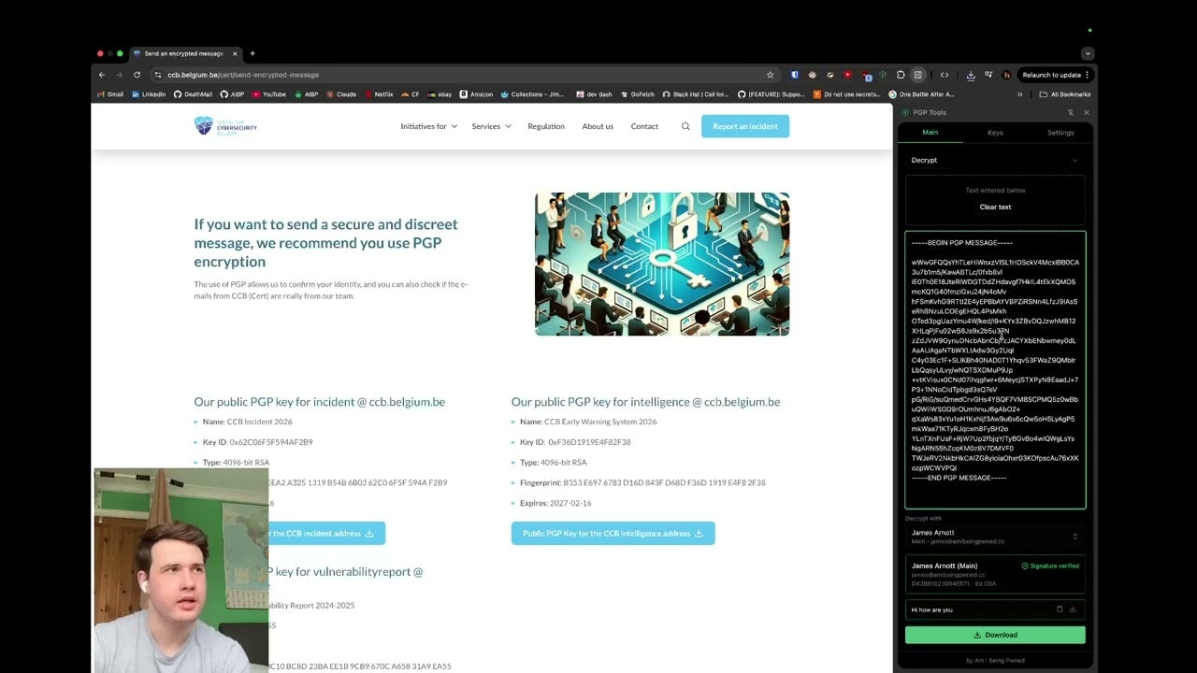Copy the decrypted 'Hi how are you' message
The height and width of the screenshot is (673, 1197).
[1060, 609]
